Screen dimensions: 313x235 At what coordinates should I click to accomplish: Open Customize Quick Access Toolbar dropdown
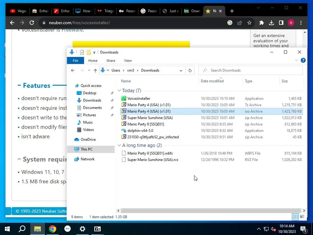94,53
